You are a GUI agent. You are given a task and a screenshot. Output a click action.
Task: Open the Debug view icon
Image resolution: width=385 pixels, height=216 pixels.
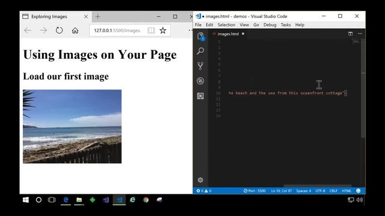pyautogui.click(x=200, y=81)
